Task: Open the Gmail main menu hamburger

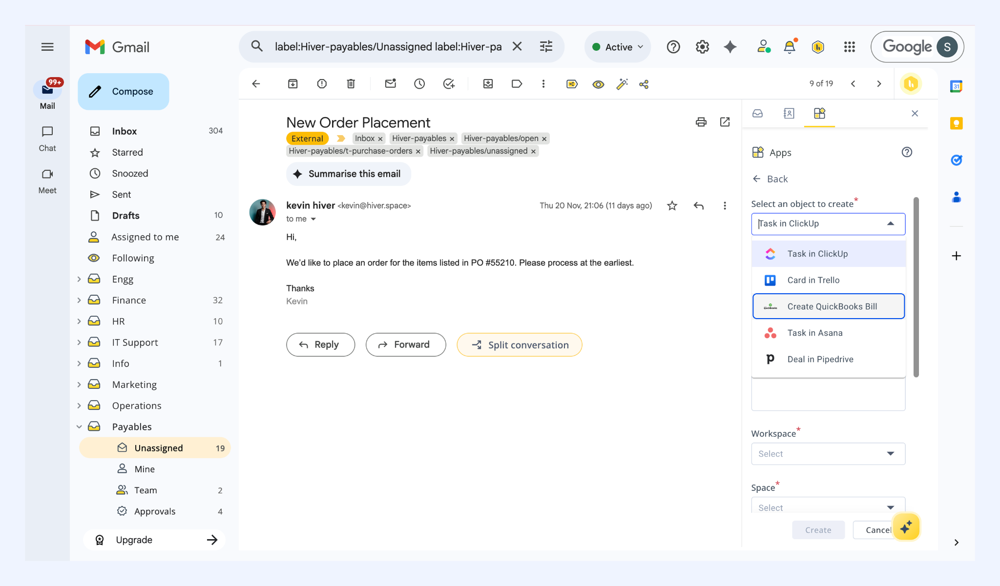Action: click(x=47, y=47)
